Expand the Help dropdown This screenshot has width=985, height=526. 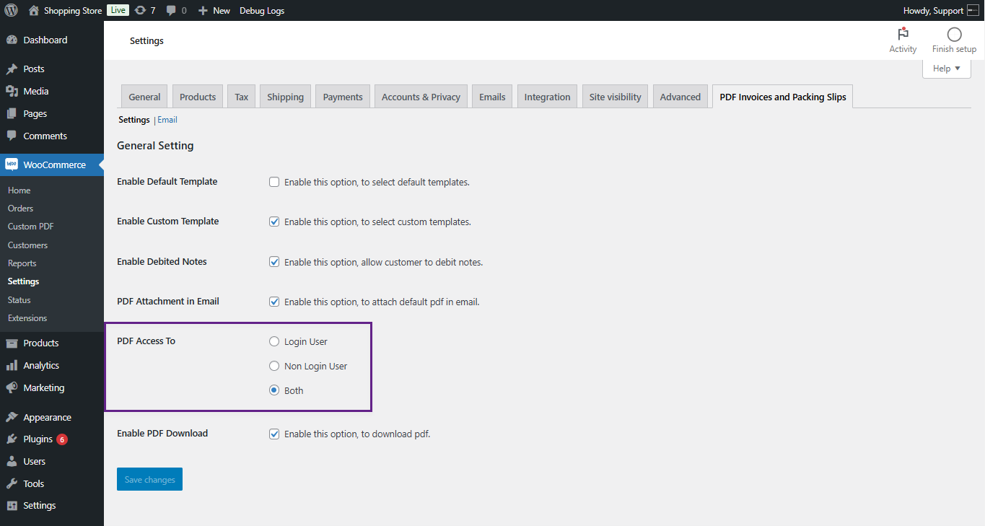click(x=947, y=69)
